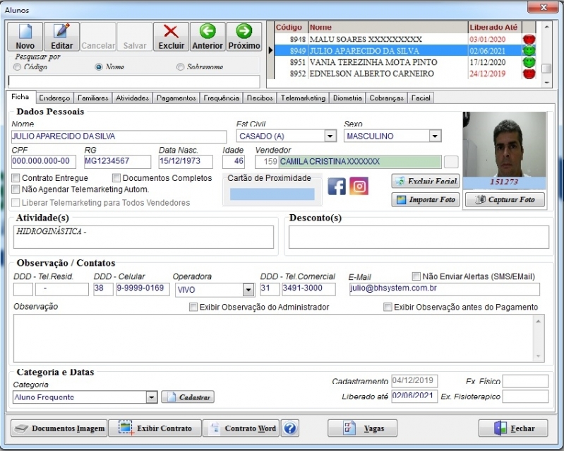Click the Capturar Foto button
This screenshot has height=451, width=564.
tap(505, 200)
